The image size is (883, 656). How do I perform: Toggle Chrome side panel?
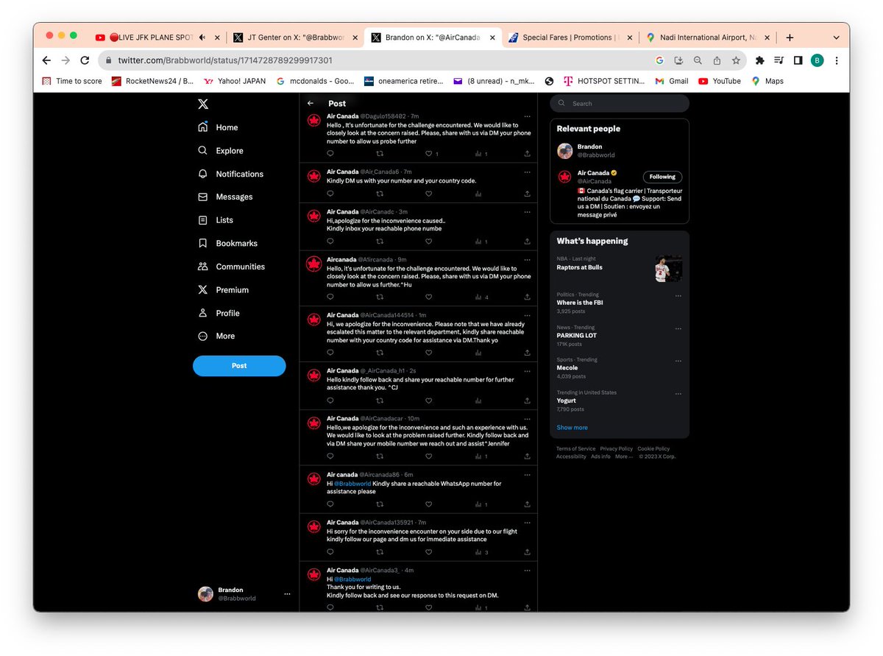[798, 60]
